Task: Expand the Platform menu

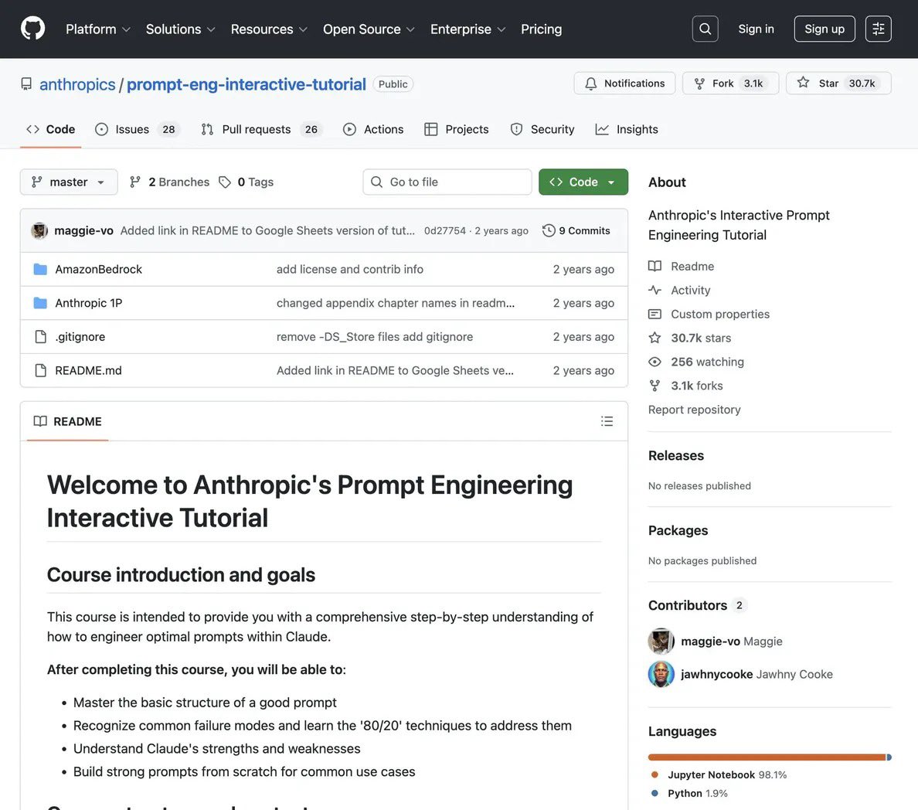Action: [98, 29]
